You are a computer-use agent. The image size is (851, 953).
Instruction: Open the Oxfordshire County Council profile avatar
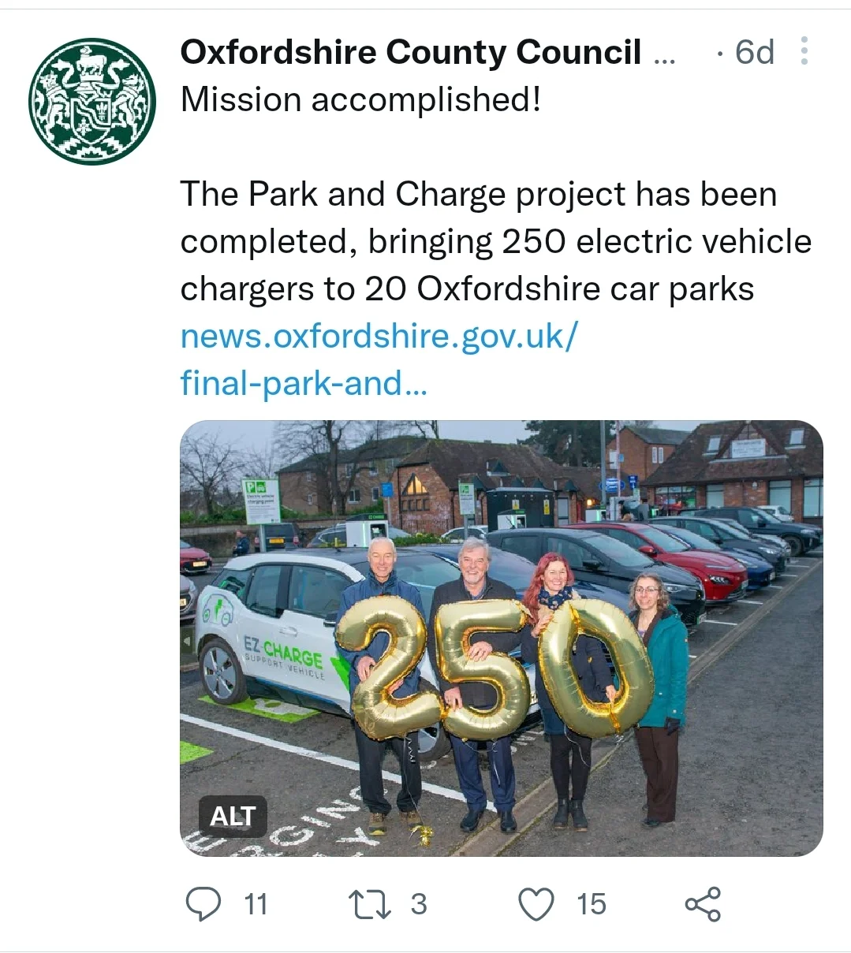pyautogui.click(x=92, y=102)
